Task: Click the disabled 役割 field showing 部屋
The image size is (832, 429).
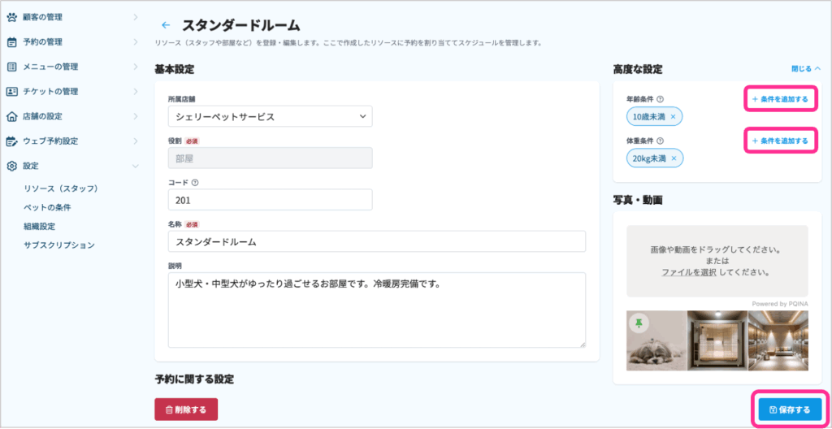Action: (270, 158)
